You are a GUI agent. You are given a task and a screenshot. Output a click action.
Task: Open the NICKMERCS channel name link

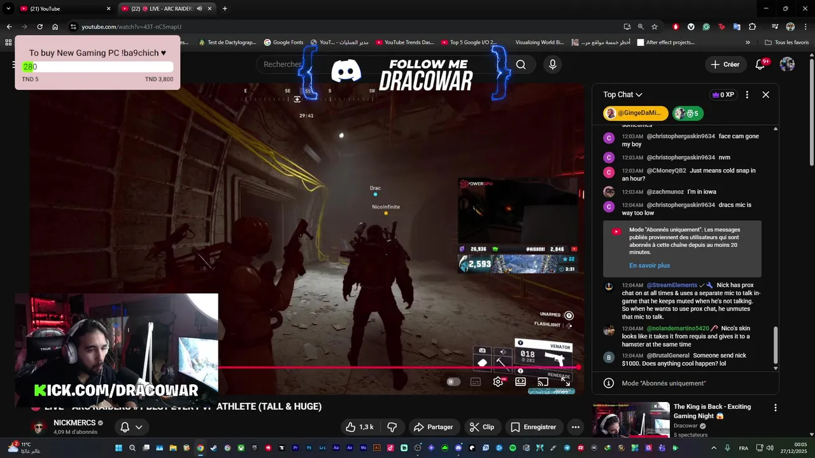[x=74, y=422]
